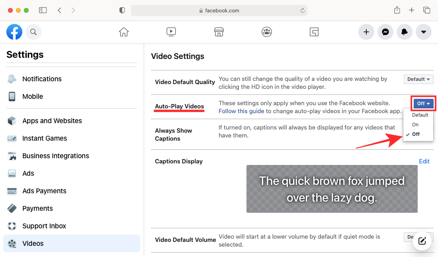Image resolution: width=438 pixels, height=257 pixels.
Task: Click the Always Show Captions label
Action: click(174, 135)
